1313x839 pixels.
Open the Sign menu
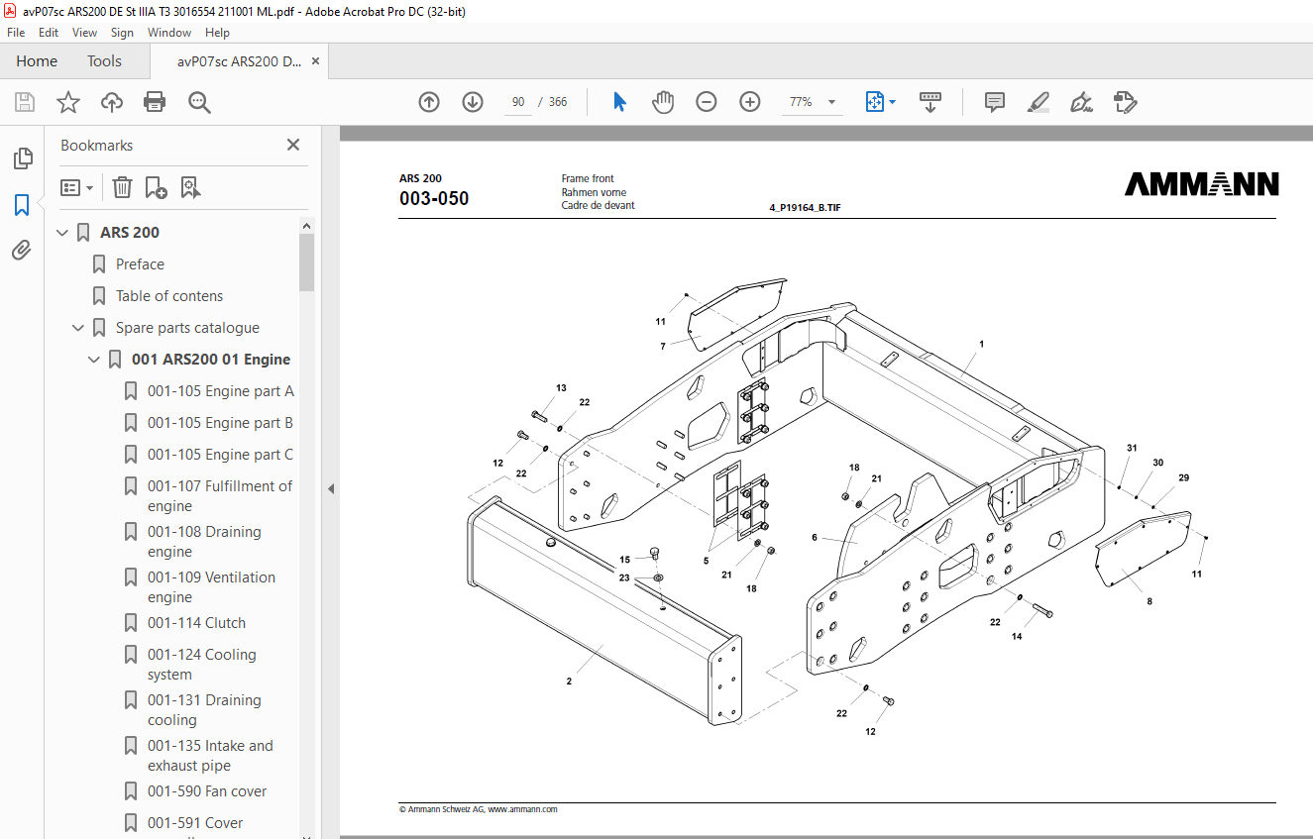(122, 33)
